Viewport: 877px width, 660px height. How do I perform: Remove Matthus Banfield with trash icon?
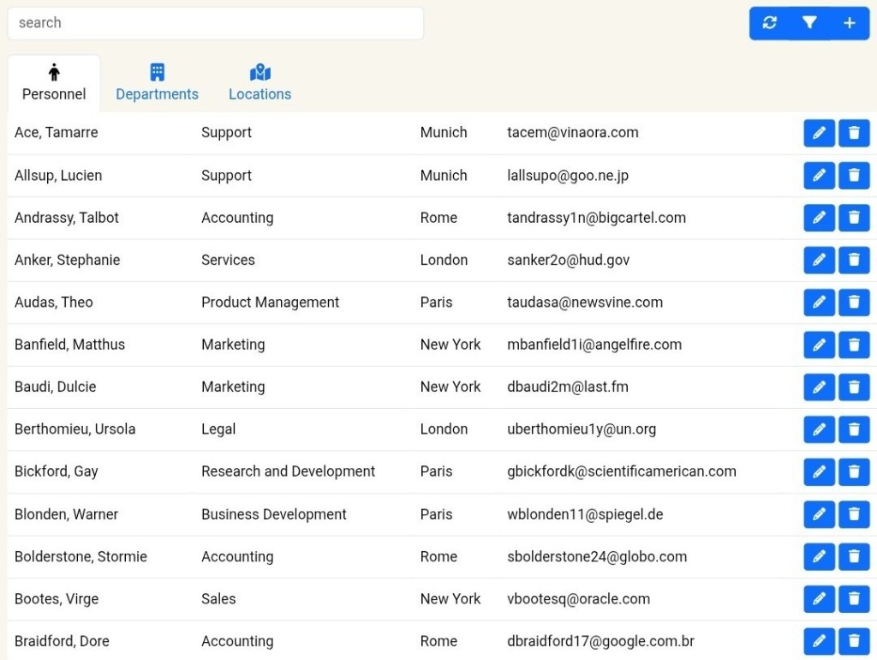point(854,345)
